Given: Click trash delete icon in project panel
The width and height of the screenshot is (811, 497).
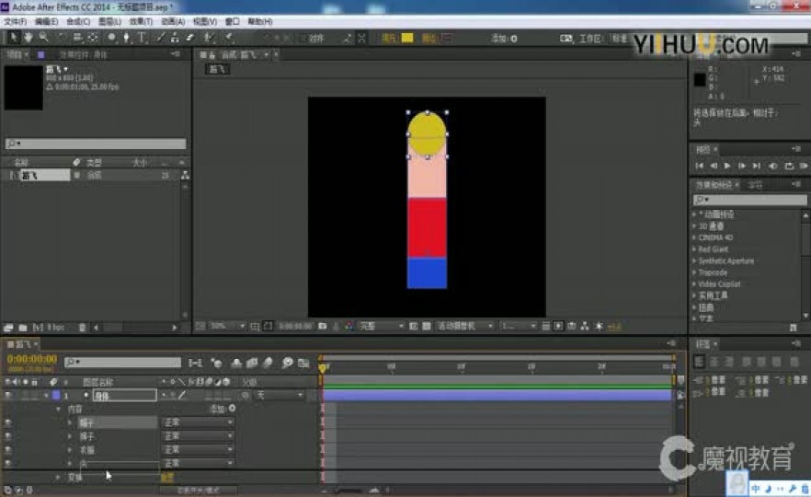Looking at the screenshot, I should [82, 328].
